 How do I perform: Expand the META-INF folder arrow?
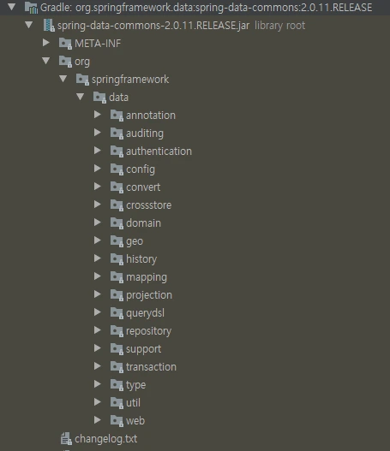click(x=45, y=43)
